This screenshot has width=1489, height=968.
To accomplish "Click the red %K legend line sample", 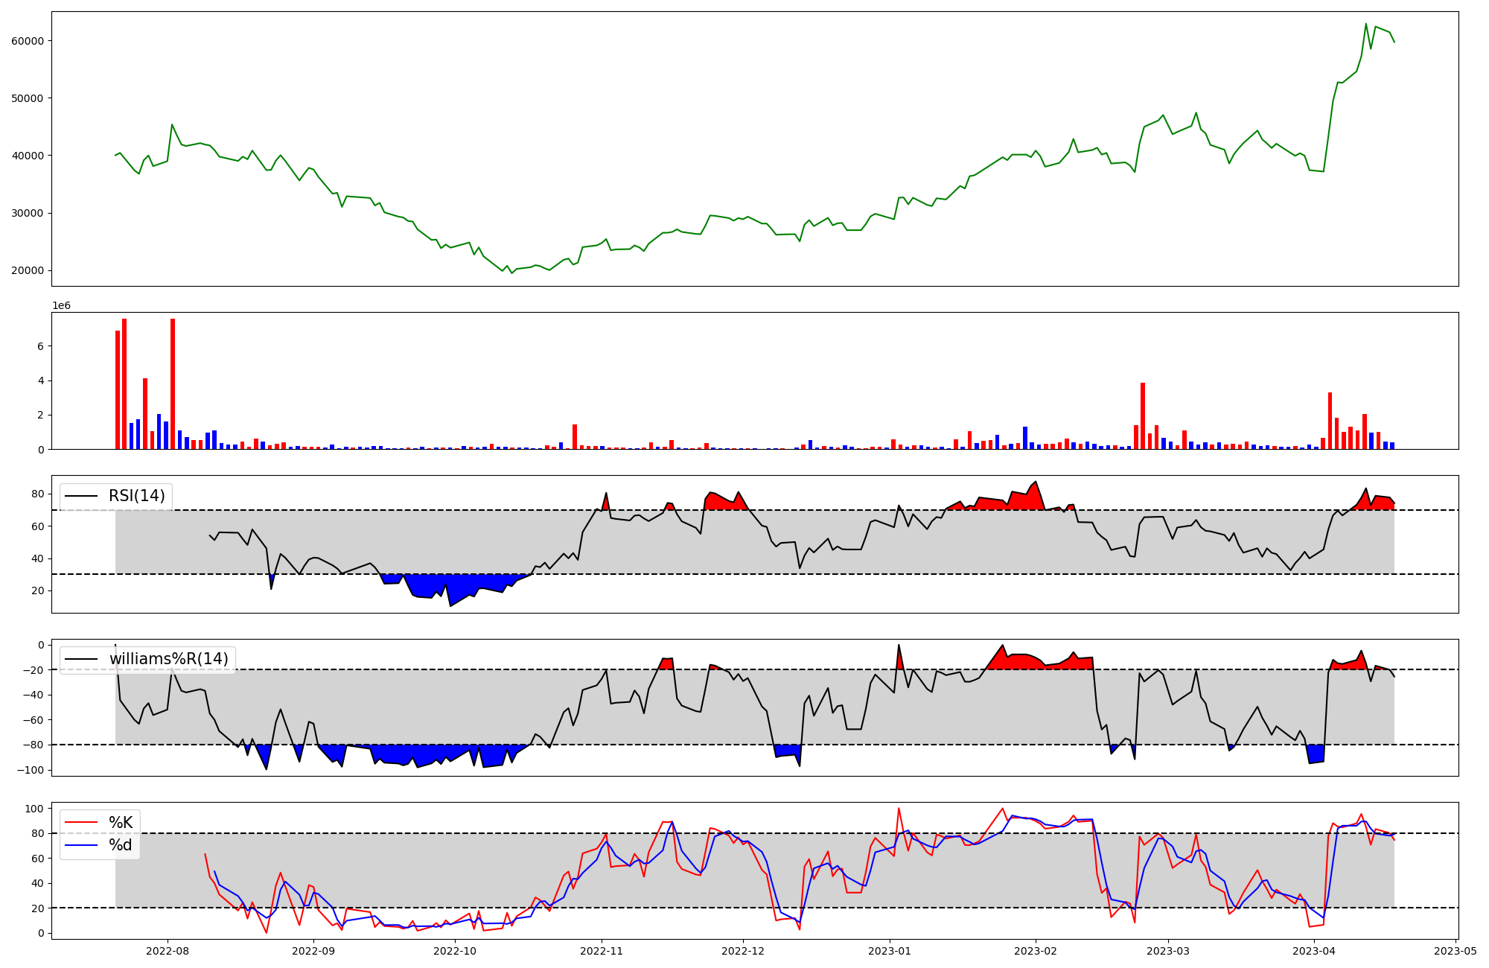I will coord(82,823).
